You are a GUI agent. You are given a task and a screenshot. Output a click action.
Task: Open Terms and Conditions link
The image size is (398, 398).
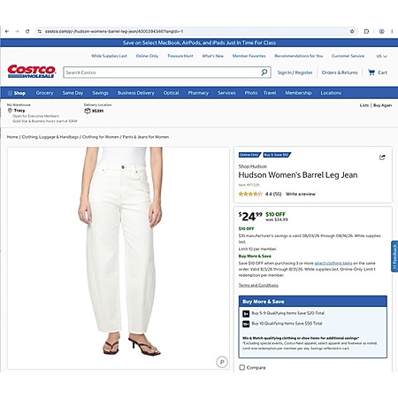point(258,285)
